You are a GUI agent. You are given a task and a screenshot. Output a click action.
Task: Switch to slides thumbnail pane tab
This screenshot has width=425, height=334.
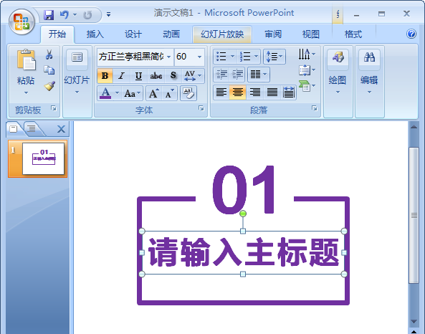pyautogui.click(x=13, y=128)
